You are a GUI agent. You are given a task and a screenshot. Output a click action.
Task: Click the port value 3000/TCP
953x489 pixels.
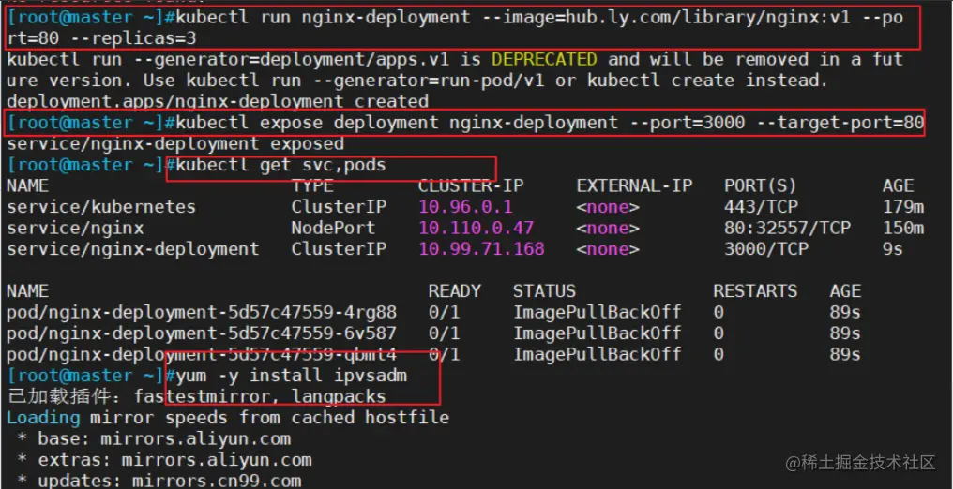(x=766, y=249)
